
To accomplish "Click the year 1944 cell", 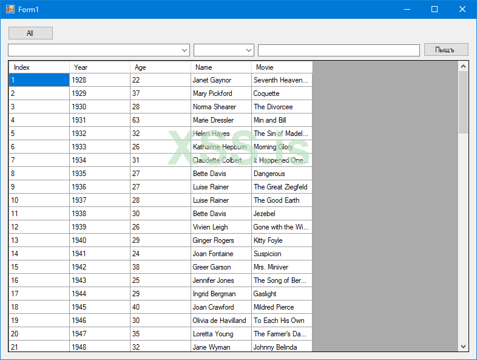I will click(100, 294).
